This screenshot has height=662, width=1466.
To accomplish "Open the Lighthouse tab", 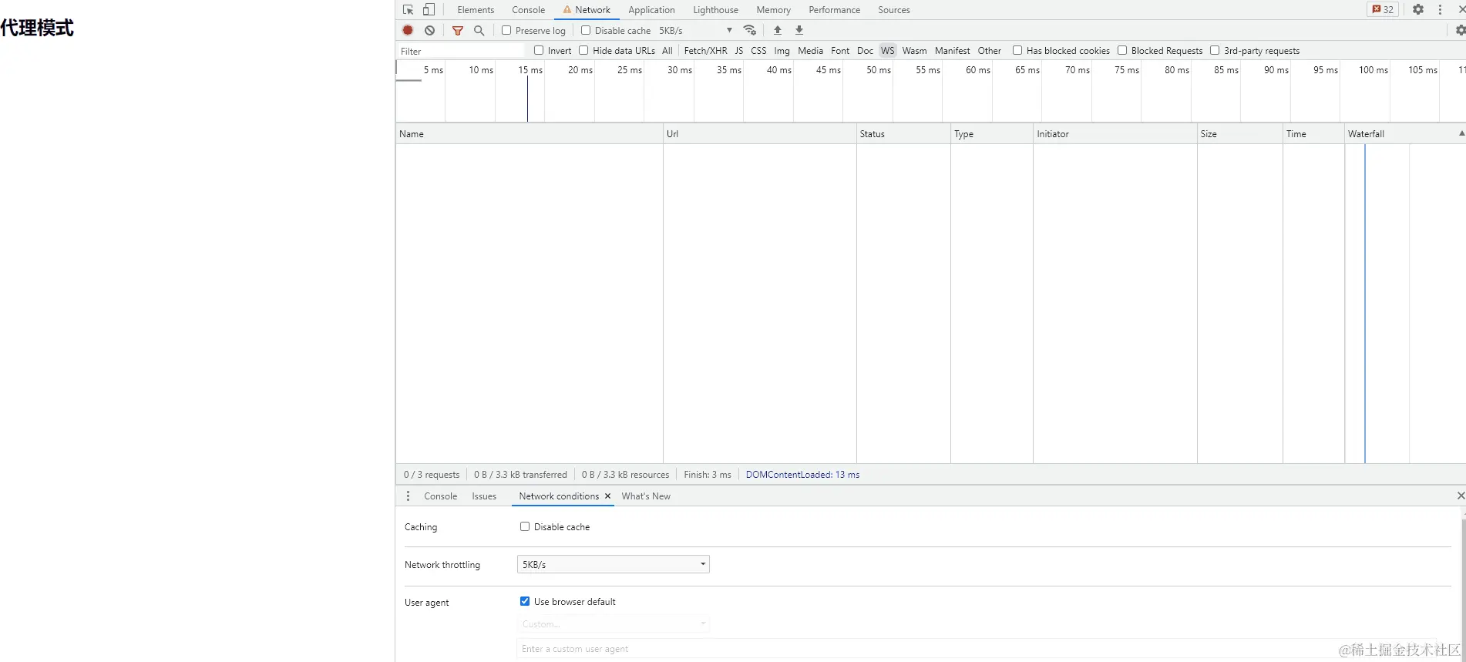I will point(715,10).
